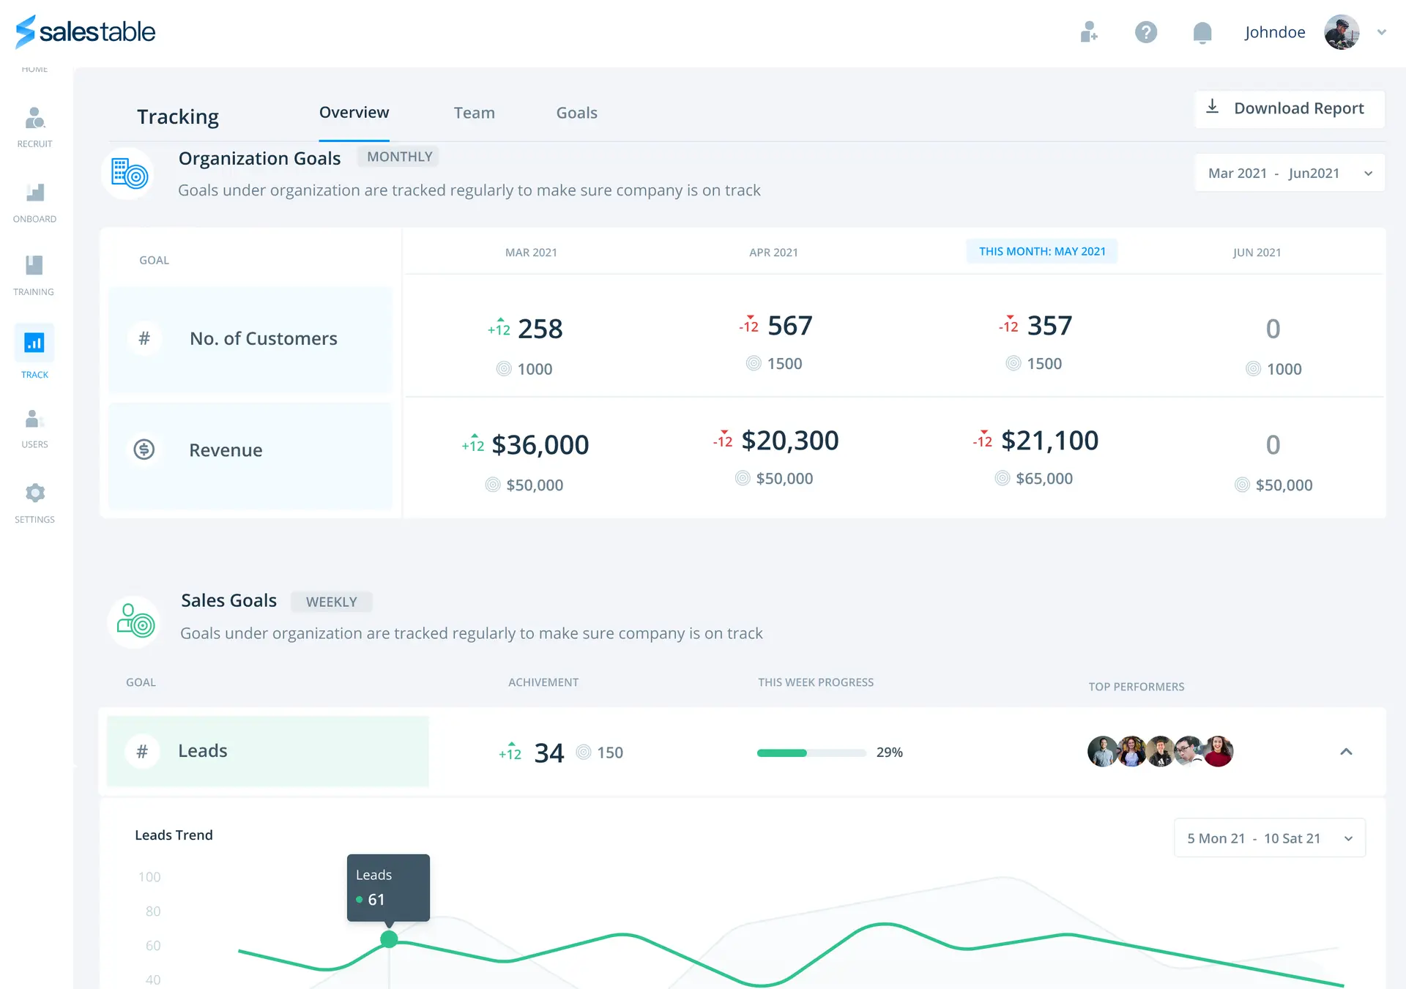Viewport: 1406px width, 989px height.
Task: Open the Mar 2021 - Jun2021 date dropdown
Action: 1290,173
